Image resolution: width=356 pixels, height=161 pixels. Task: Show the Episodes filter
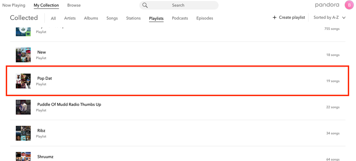(205, 18)
